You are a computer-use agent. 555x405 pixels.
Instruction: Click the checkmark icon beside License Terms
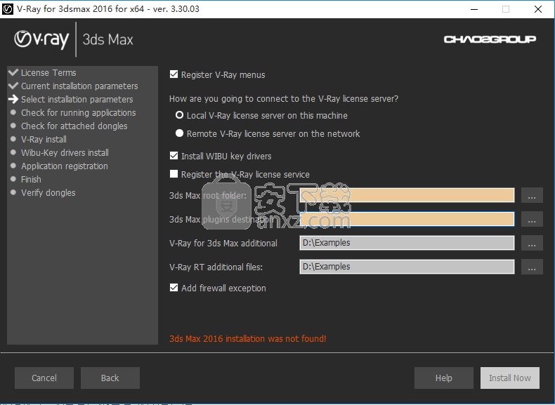pyautogui.click(x=13, y=72)
